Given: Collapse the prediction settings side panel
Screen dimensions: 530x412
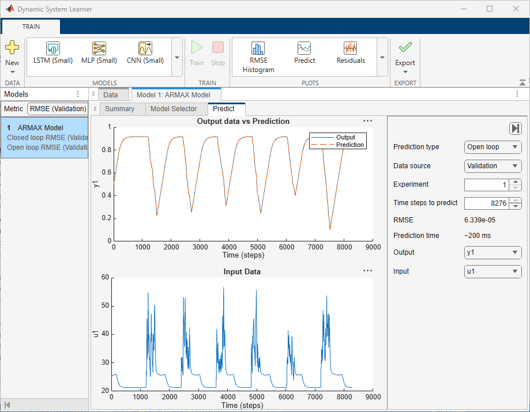Looking at the screenshot, I should click(x=515, y=128).
